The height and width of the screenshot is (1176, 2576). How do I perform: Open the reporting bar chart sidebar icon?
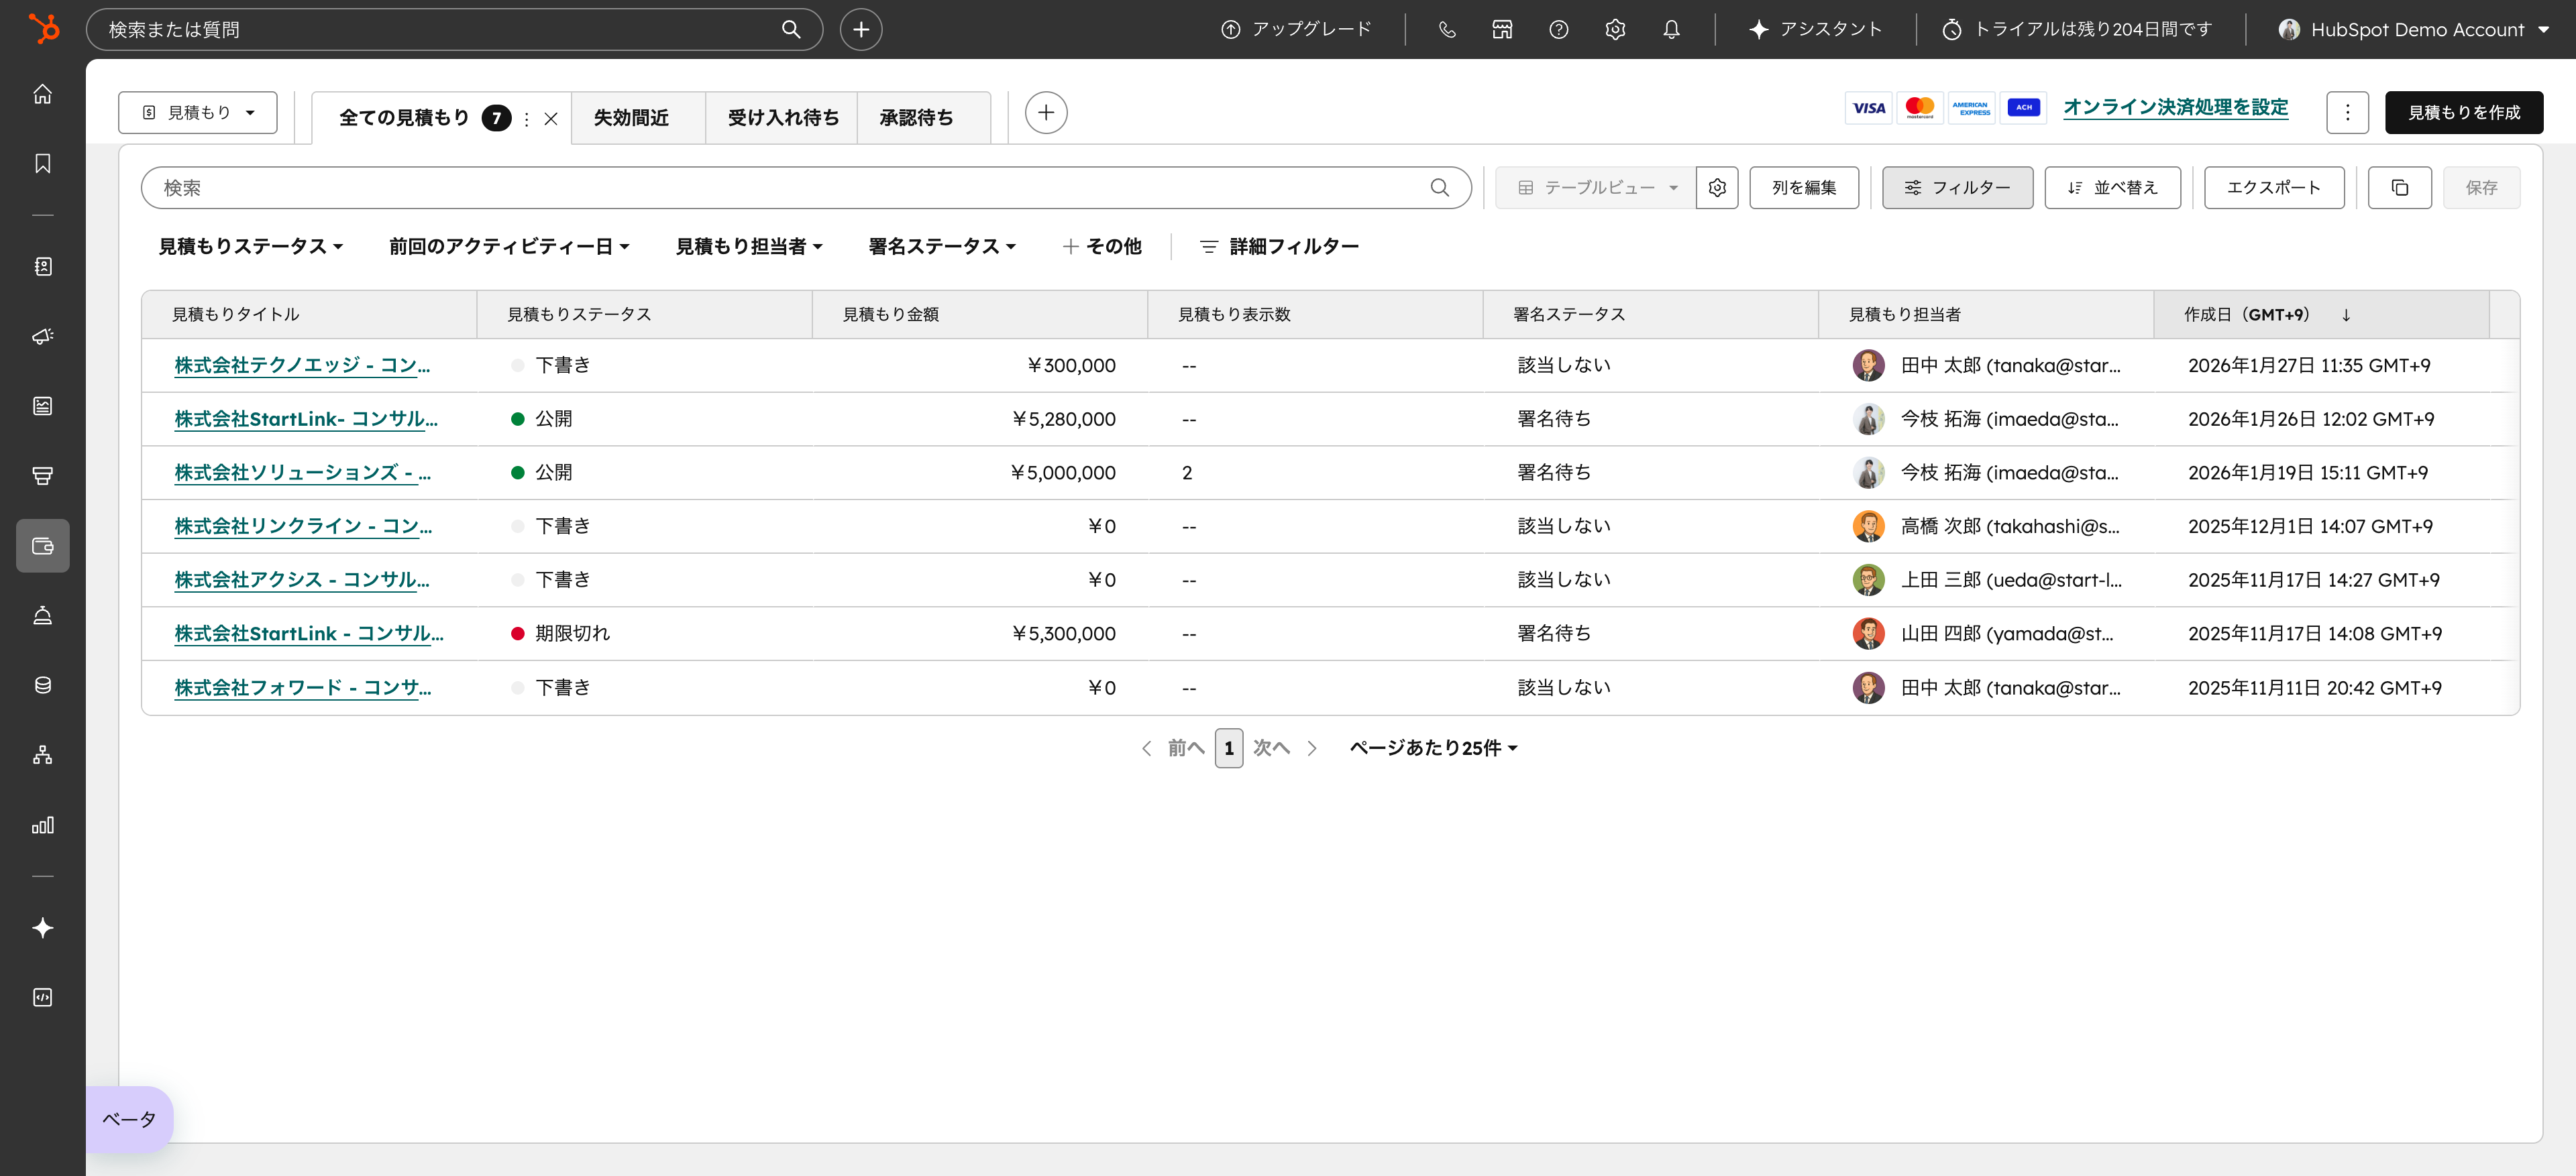[43, 825]
